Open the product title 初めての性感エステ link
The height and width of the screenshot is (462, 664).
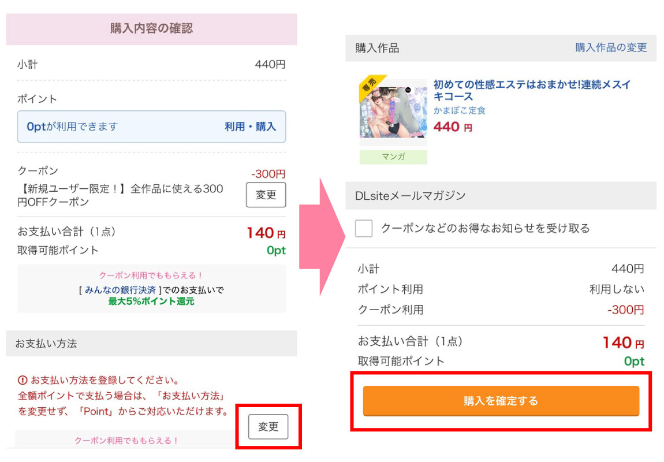click(532, 90)
